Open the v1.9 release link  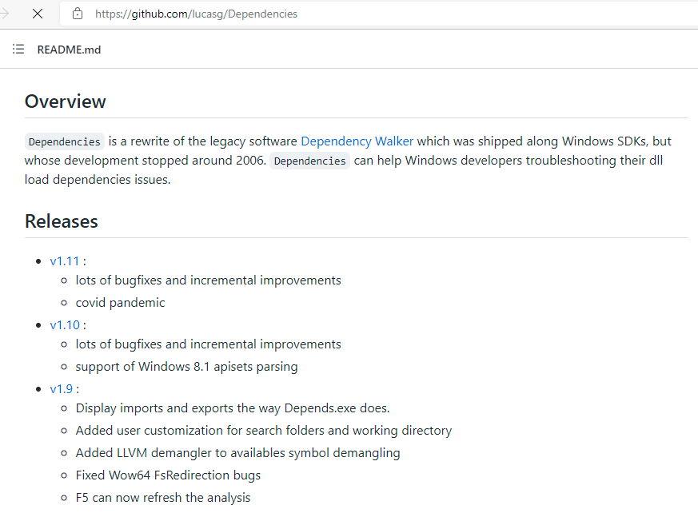point(61,388)
